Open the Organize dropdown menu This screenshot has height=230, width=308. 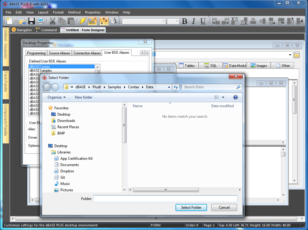pos(56,97)
